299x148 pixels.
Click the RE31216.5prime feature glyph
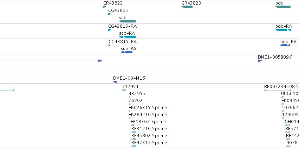pos(134,132)
